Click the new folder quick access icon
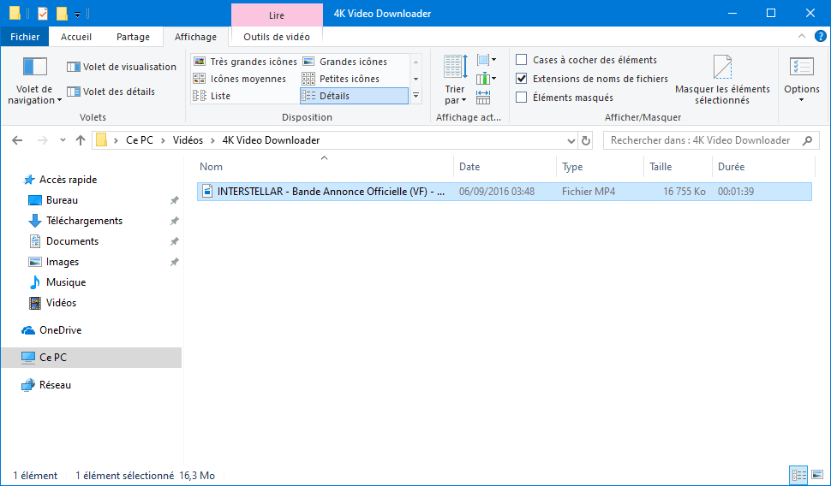 point(62,13)
